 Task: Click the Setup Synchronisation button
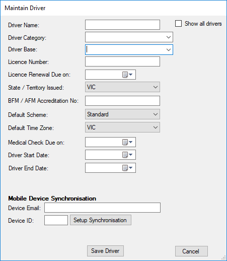(x=101, y=220)
